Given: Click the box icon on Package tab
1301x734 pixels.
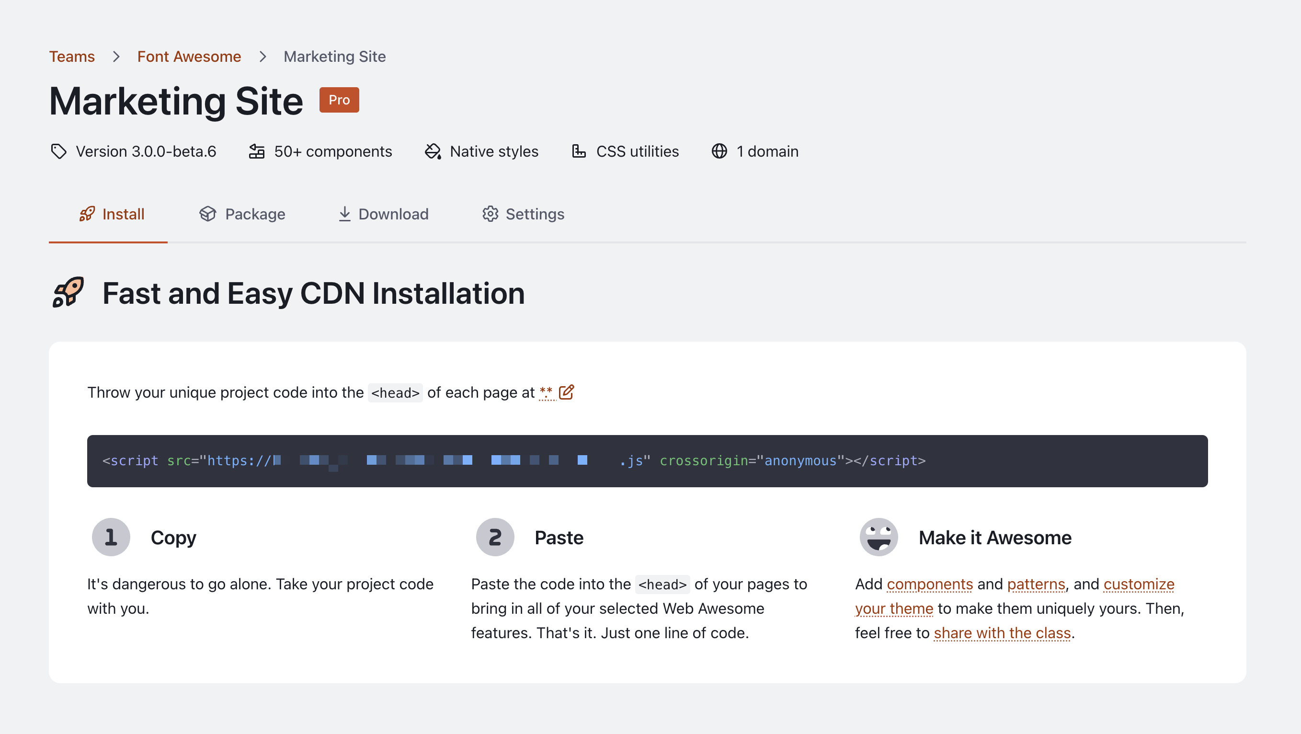Looking at the screenshot, I should 207,214.
